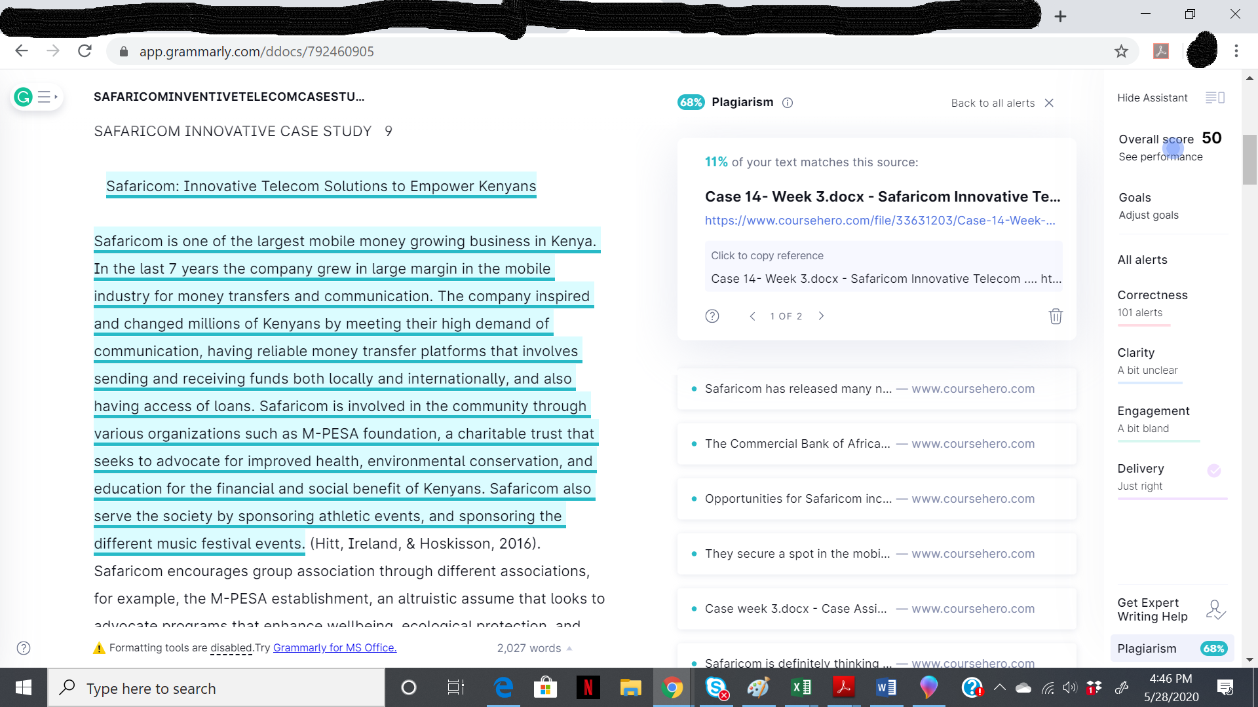Expand 'Case week 3.docx - Case Assi...' source
This screenshot has height=707, width=1258.
pyautogui.click(x=877, y=609)
